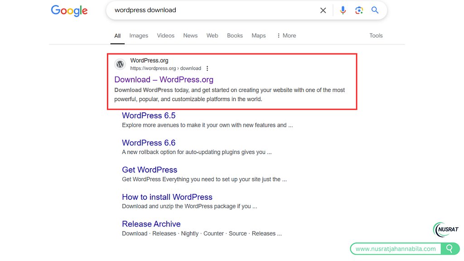This screenshot has width=464, height=261.
Task: Expand the More filters menu
Action: coord(286,35)
